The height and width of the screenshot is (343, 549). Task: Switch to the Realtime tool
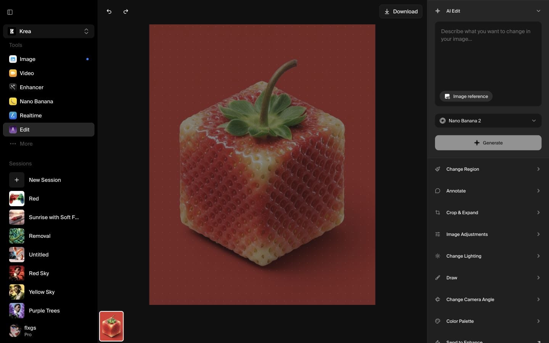click(49, 115)
